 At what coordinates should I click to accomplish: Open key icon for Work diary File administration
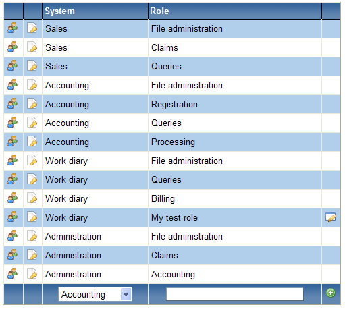pos(32,161)
